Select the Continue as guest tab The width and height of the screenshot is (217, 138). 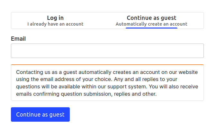[151, 20]
